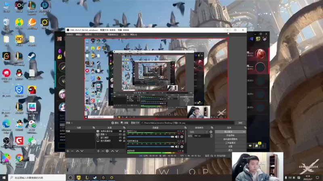Open the green QQ Music desktop icon
This screenshot has width=323, height=181.
click(x=19, y=24)
